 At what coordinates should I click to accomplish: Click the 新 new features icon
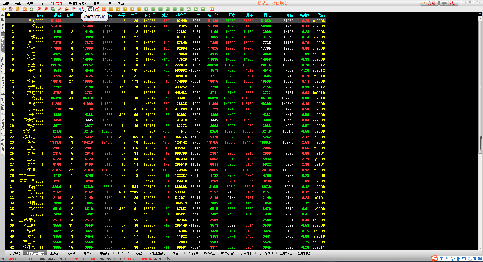point(81,9)
